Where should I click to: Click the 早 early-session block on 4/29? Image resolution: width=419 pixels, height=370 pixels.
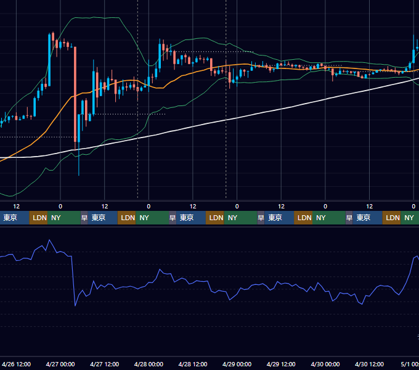pos(261,218)
